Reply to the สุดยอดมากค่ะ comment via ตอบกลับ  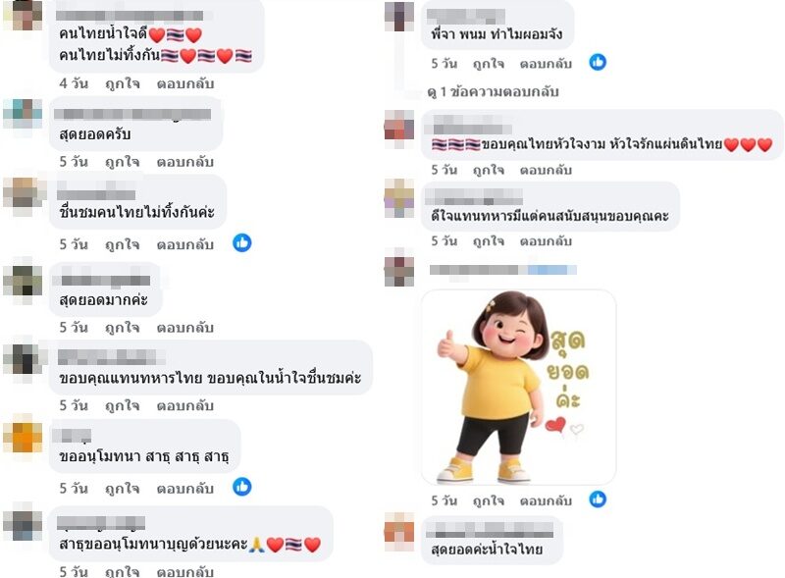coord(185,328)
